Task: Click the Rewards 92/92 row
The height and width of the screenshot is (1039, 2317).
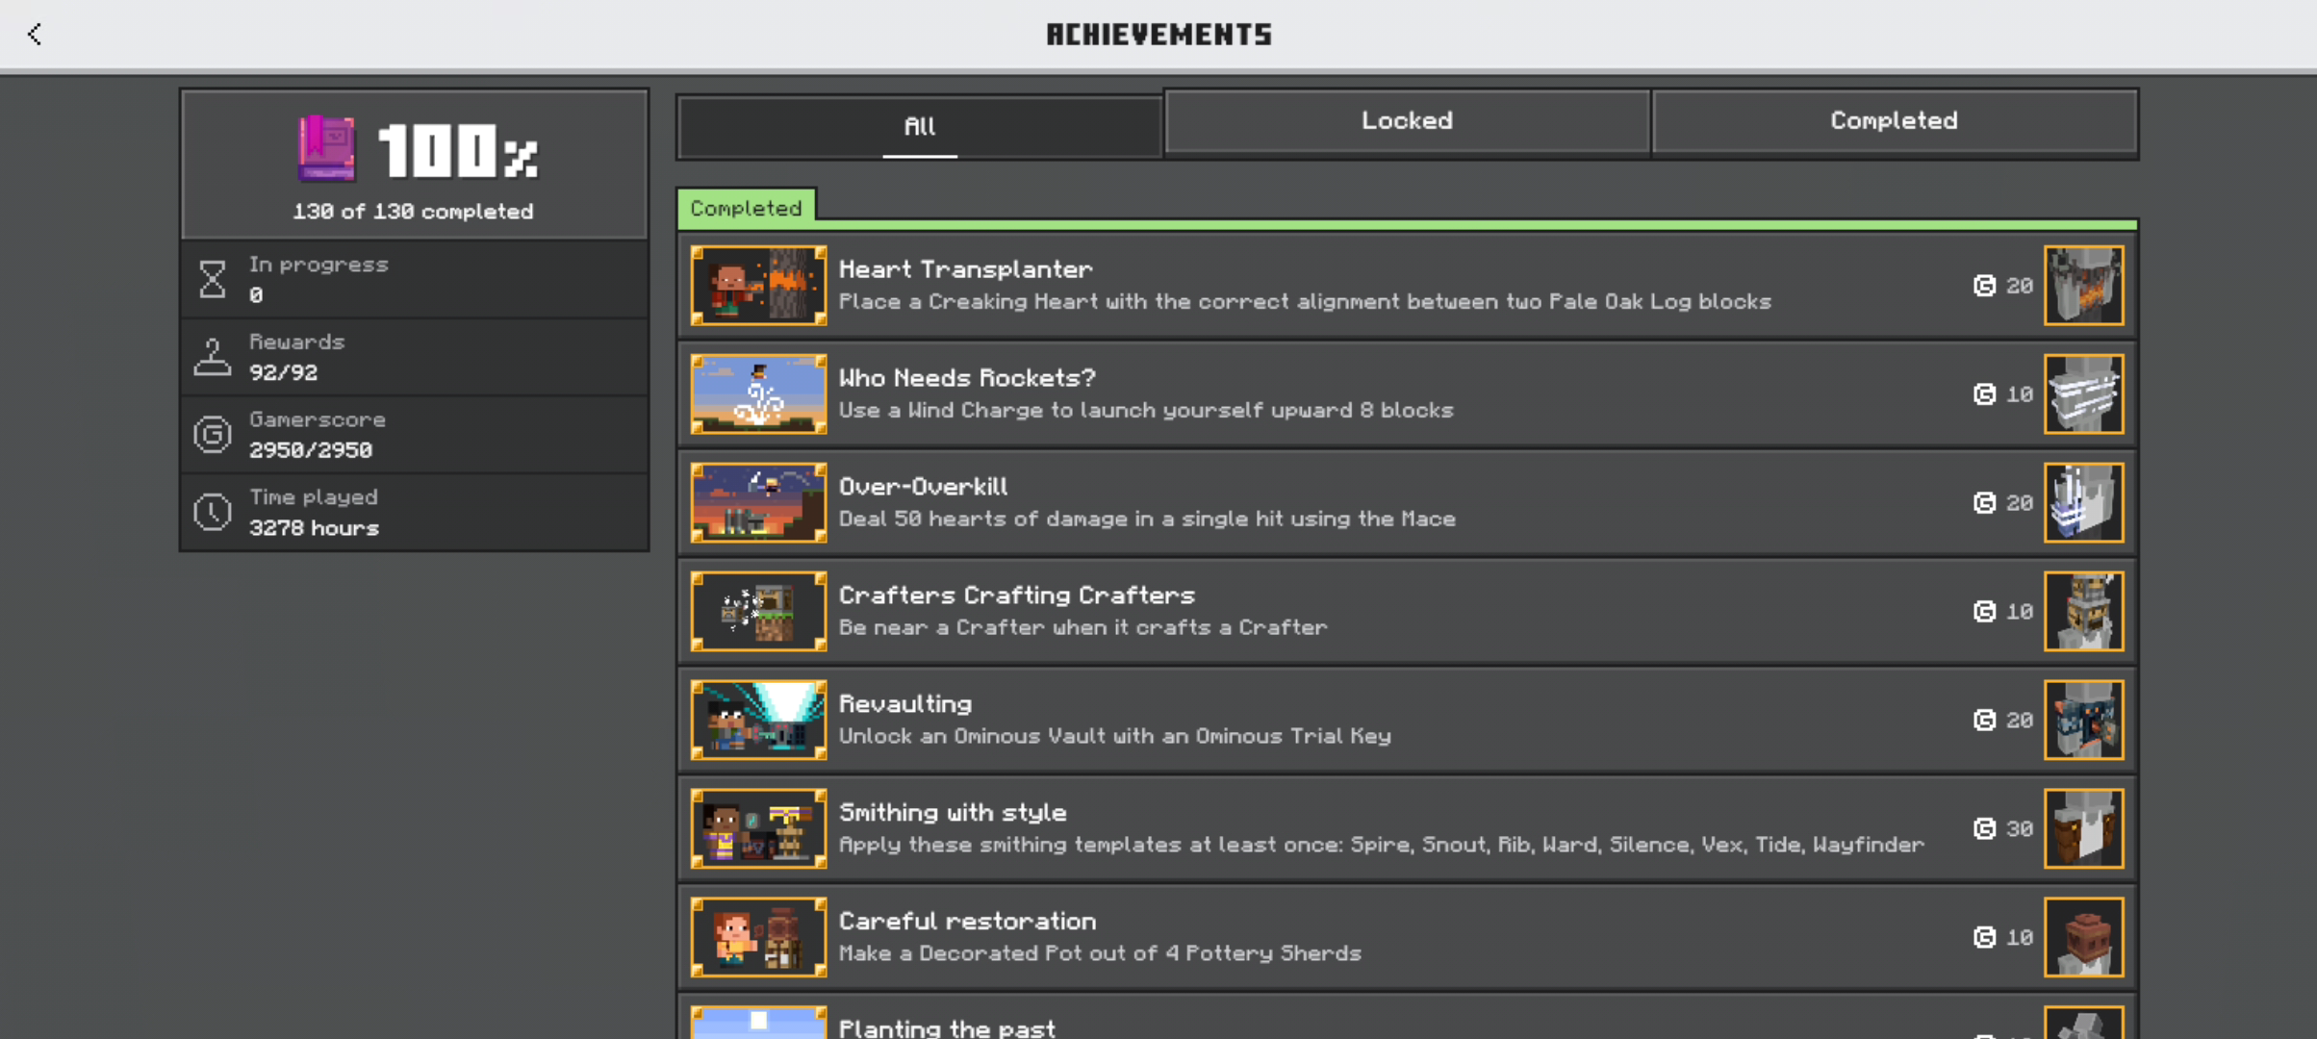Action: (415, 357)
